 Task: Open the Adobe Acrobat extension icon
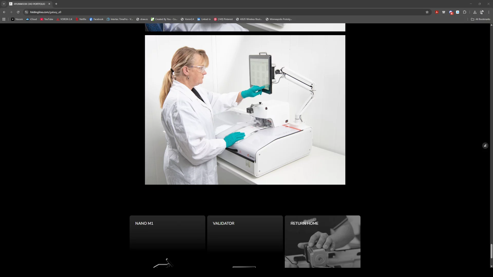point(437,12)
